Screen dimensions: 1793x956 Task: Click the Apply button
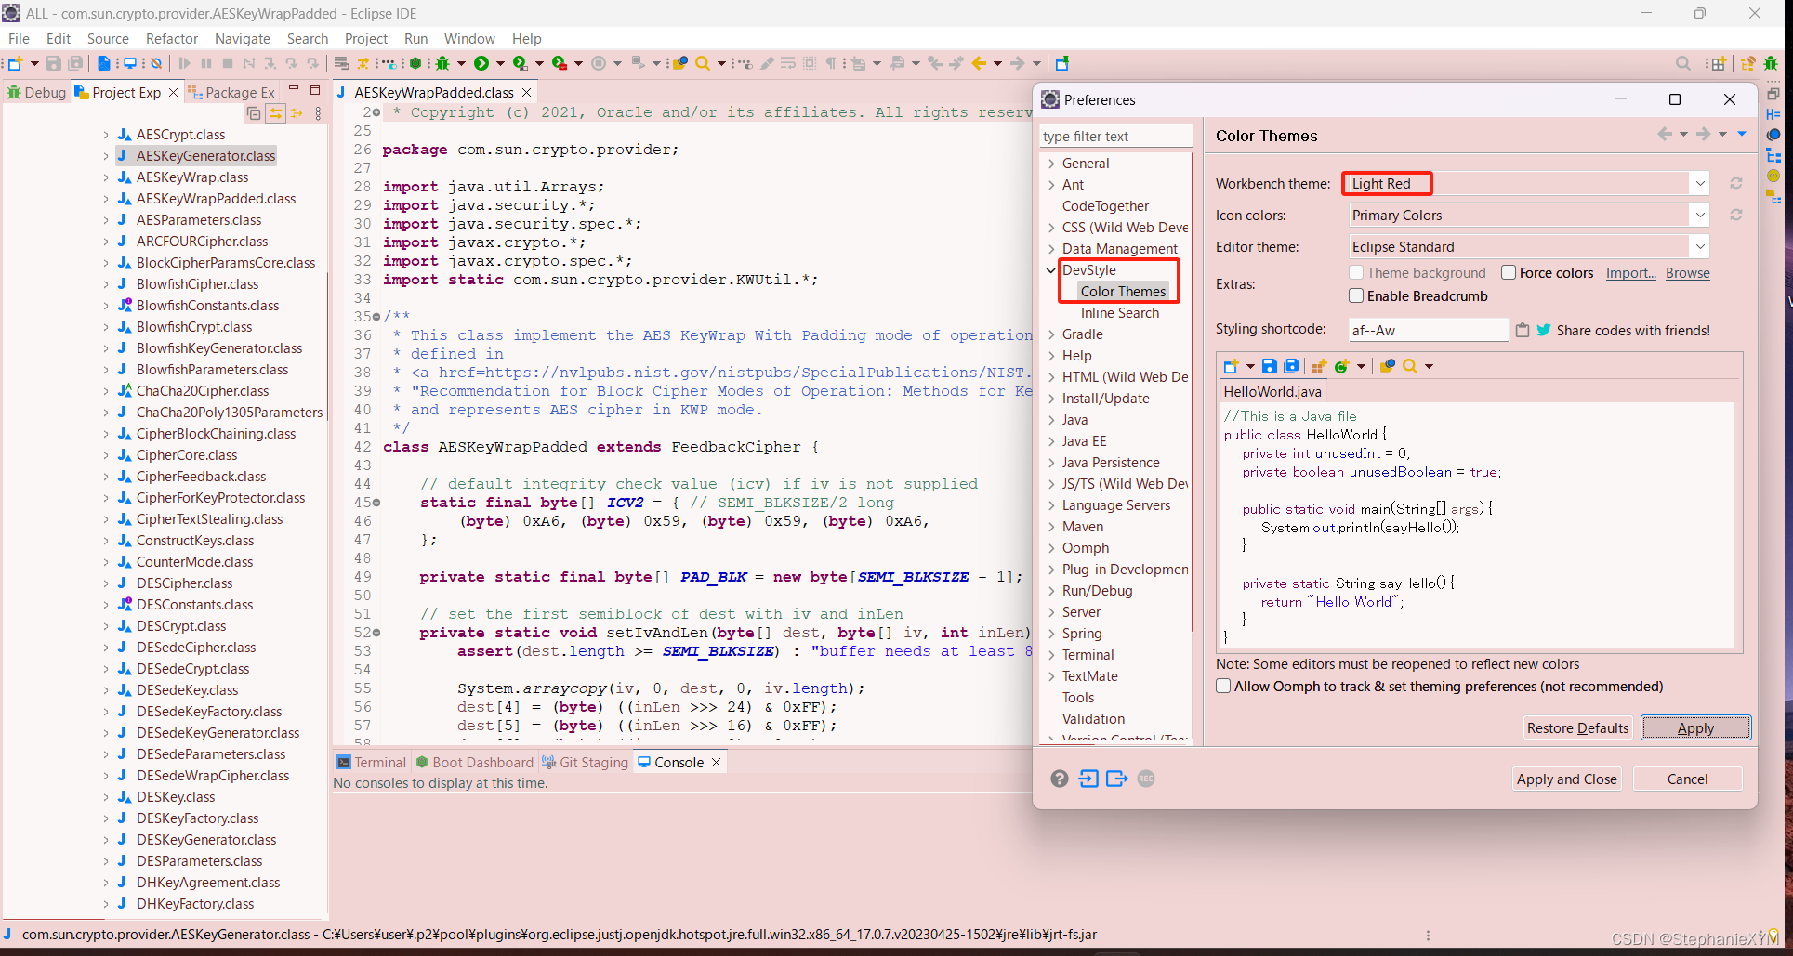point(1695,727)
